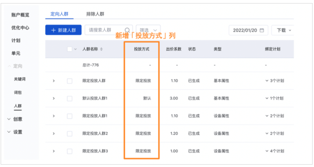This screenshot has width=314, height=167.
Task: Collapse the 定向 sidebar section
Action: click(15, 66)
